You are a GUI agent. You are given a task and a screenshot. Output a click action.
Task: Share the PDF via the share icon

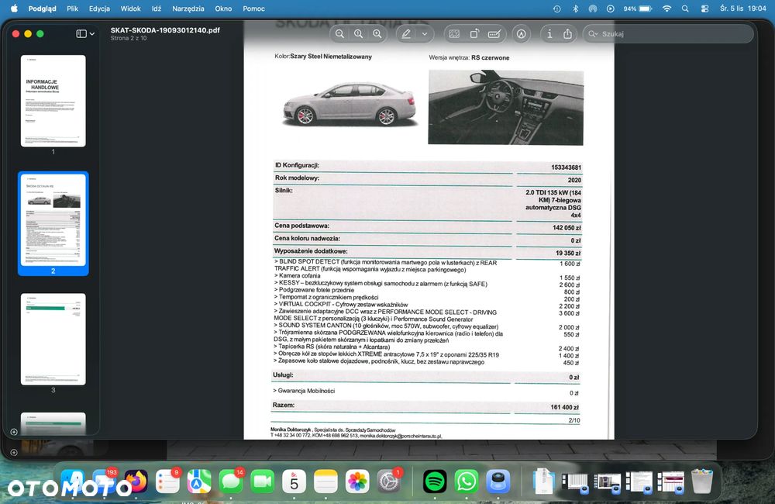[x=567, y=33]
